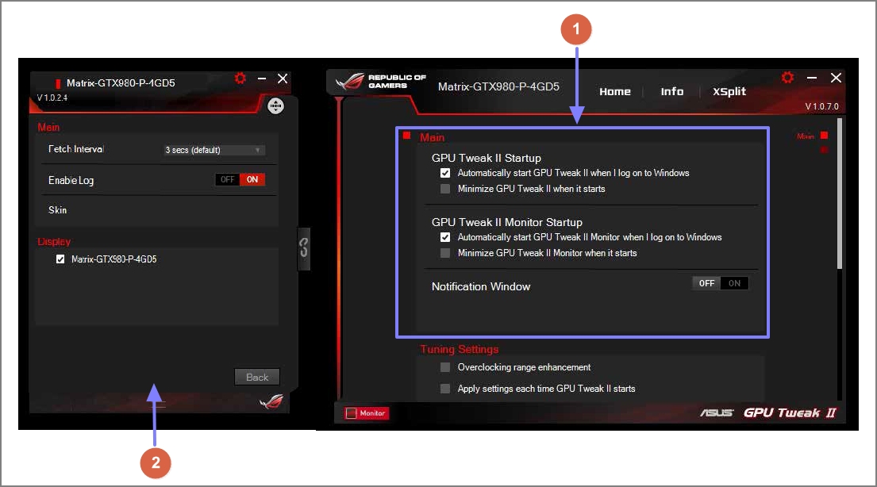
Task: Minimize the Monitor window
Action: click(x=261, y=79)
